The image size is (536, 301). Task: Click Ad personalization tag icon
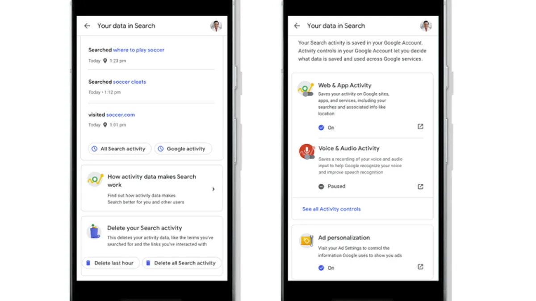[307, 241]
